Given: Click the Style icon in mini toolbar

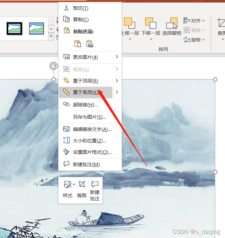Looking at the screenshot, I should pyautogui.click(x=68, y=185).
